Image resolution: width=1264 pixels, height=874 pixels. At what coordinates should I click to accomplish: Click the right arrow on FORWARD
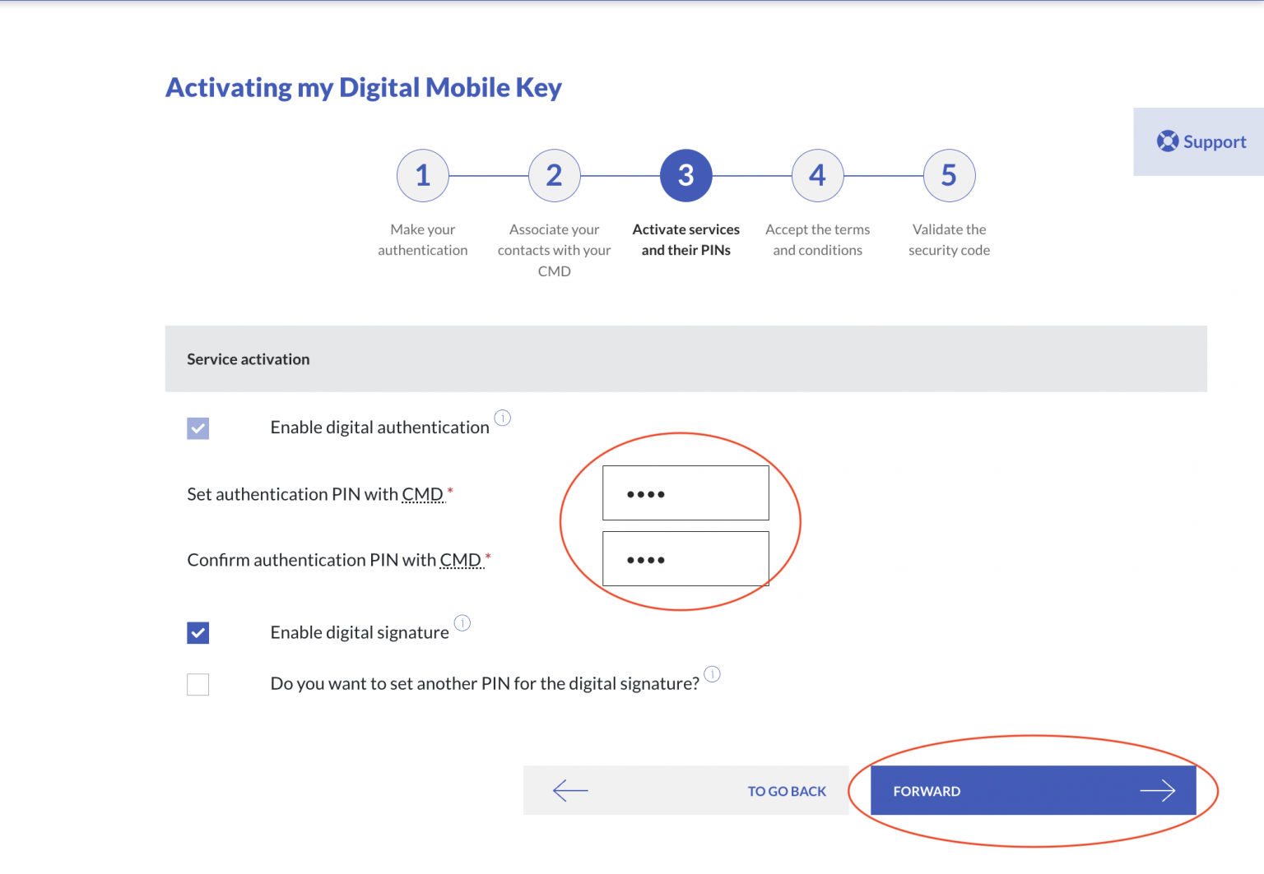[x=1158, y=791]
